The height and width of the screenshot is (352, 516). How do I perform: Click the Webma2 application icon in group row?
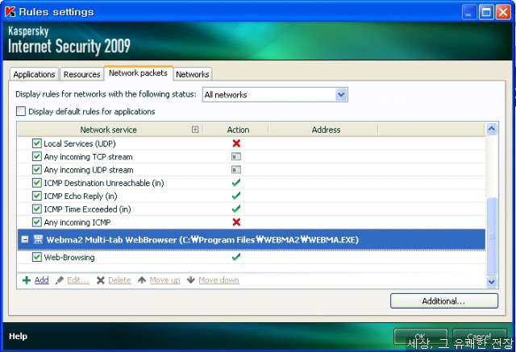(38, 239)
